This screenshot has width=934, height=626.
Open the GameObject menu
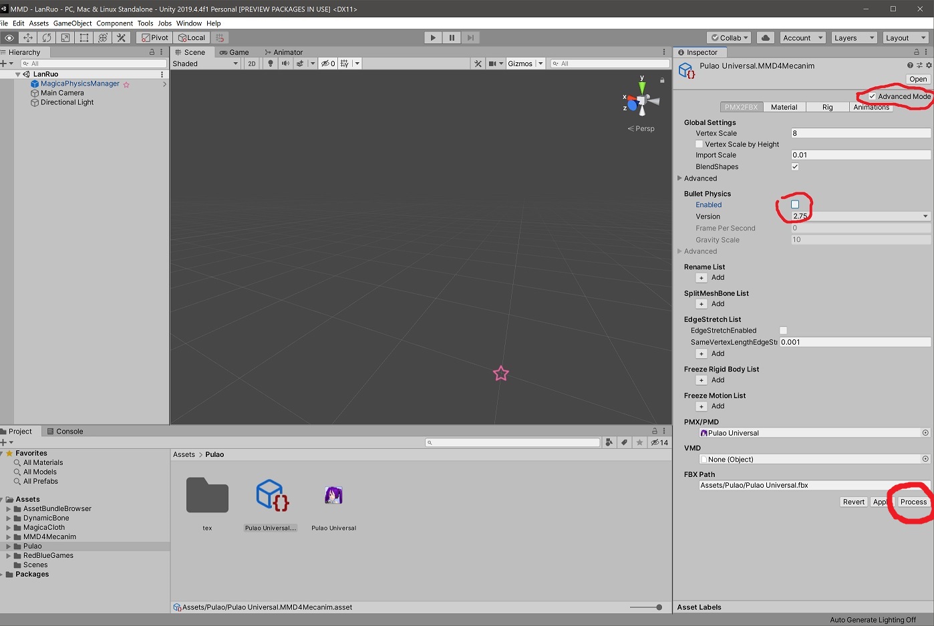pos(72,23)
